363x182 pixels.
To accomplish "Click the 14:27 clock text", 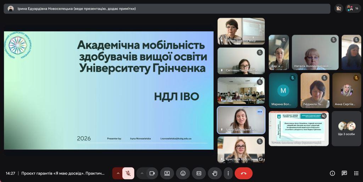I will pos(10,173).
